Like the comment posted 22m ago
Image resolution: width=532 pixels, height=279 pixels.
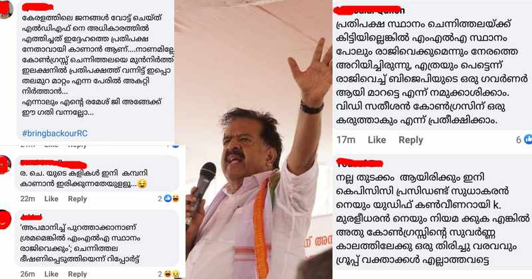[x=51, y=199]
